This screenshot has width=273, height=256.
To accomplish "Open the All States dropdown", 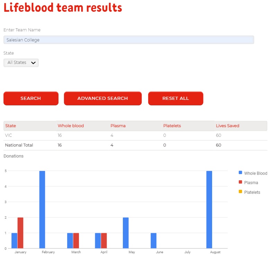I will 21,63.
